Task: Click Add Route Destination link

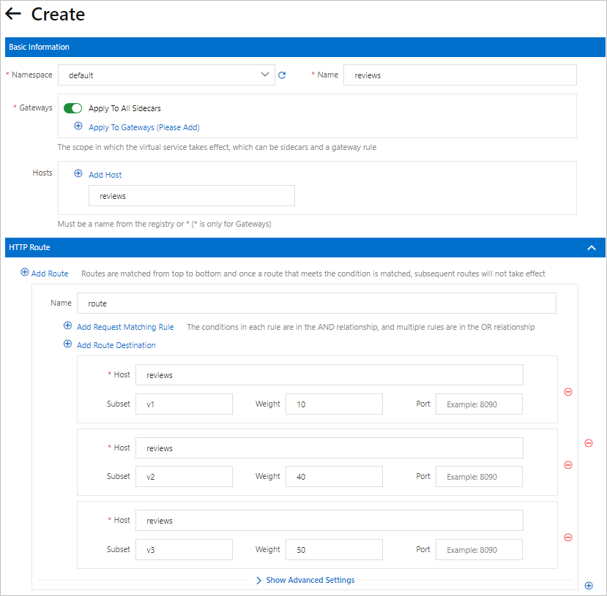Action: point(116,345)
